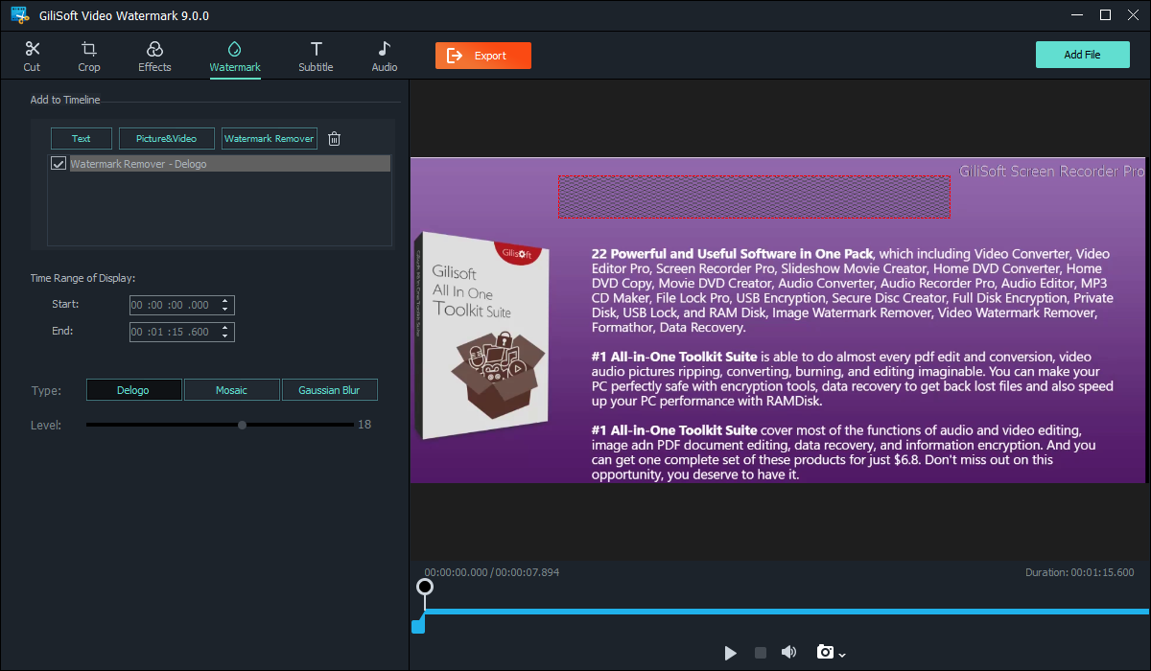Click the blue range start handle on the timeline
Image resolution: width=1151 pixels, height=671 pixels.
(418, 627)
